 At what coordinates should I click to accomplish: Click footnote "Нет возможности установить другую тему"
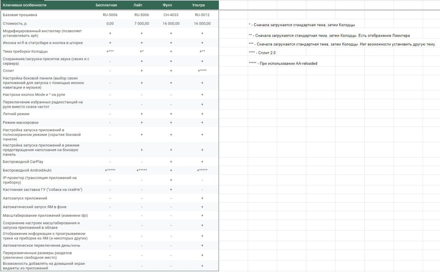tap(342, 44)
